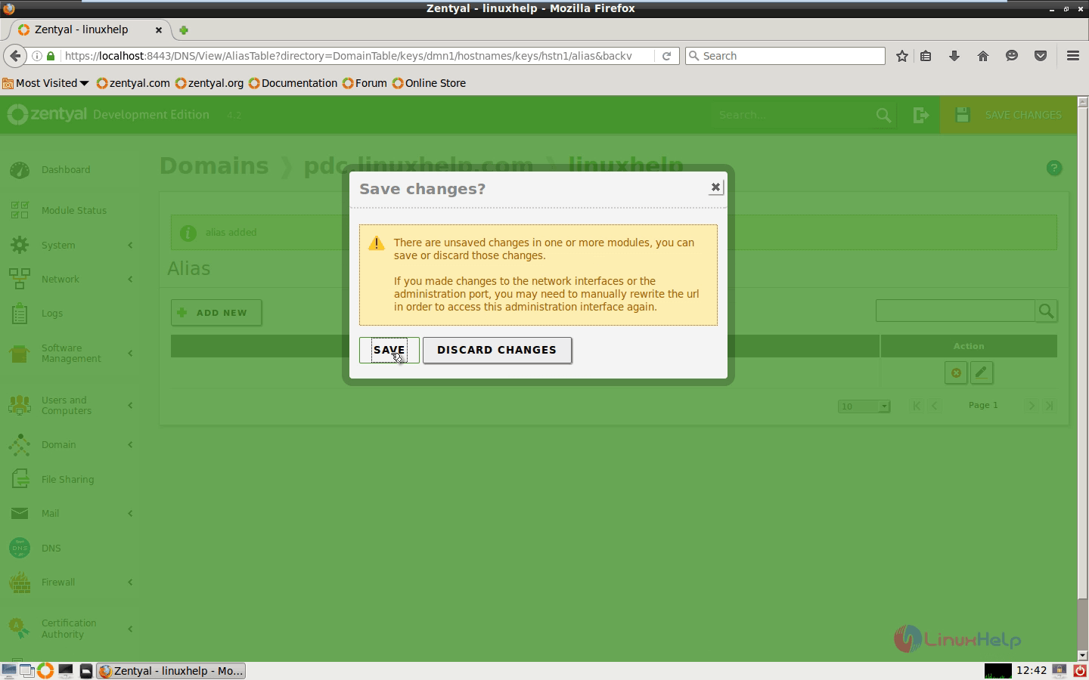Expand the Software Management arrow
Viewport: 1089px width, 680px height.
point(130,353)
